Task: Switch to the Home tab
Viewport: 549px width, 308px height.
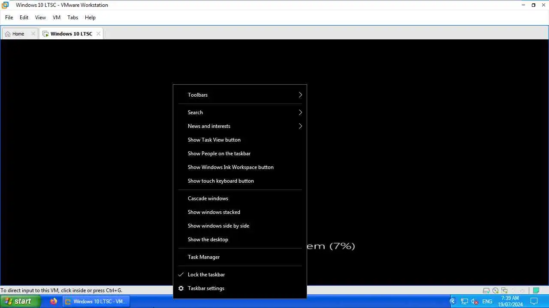Action: pos(19,34)
